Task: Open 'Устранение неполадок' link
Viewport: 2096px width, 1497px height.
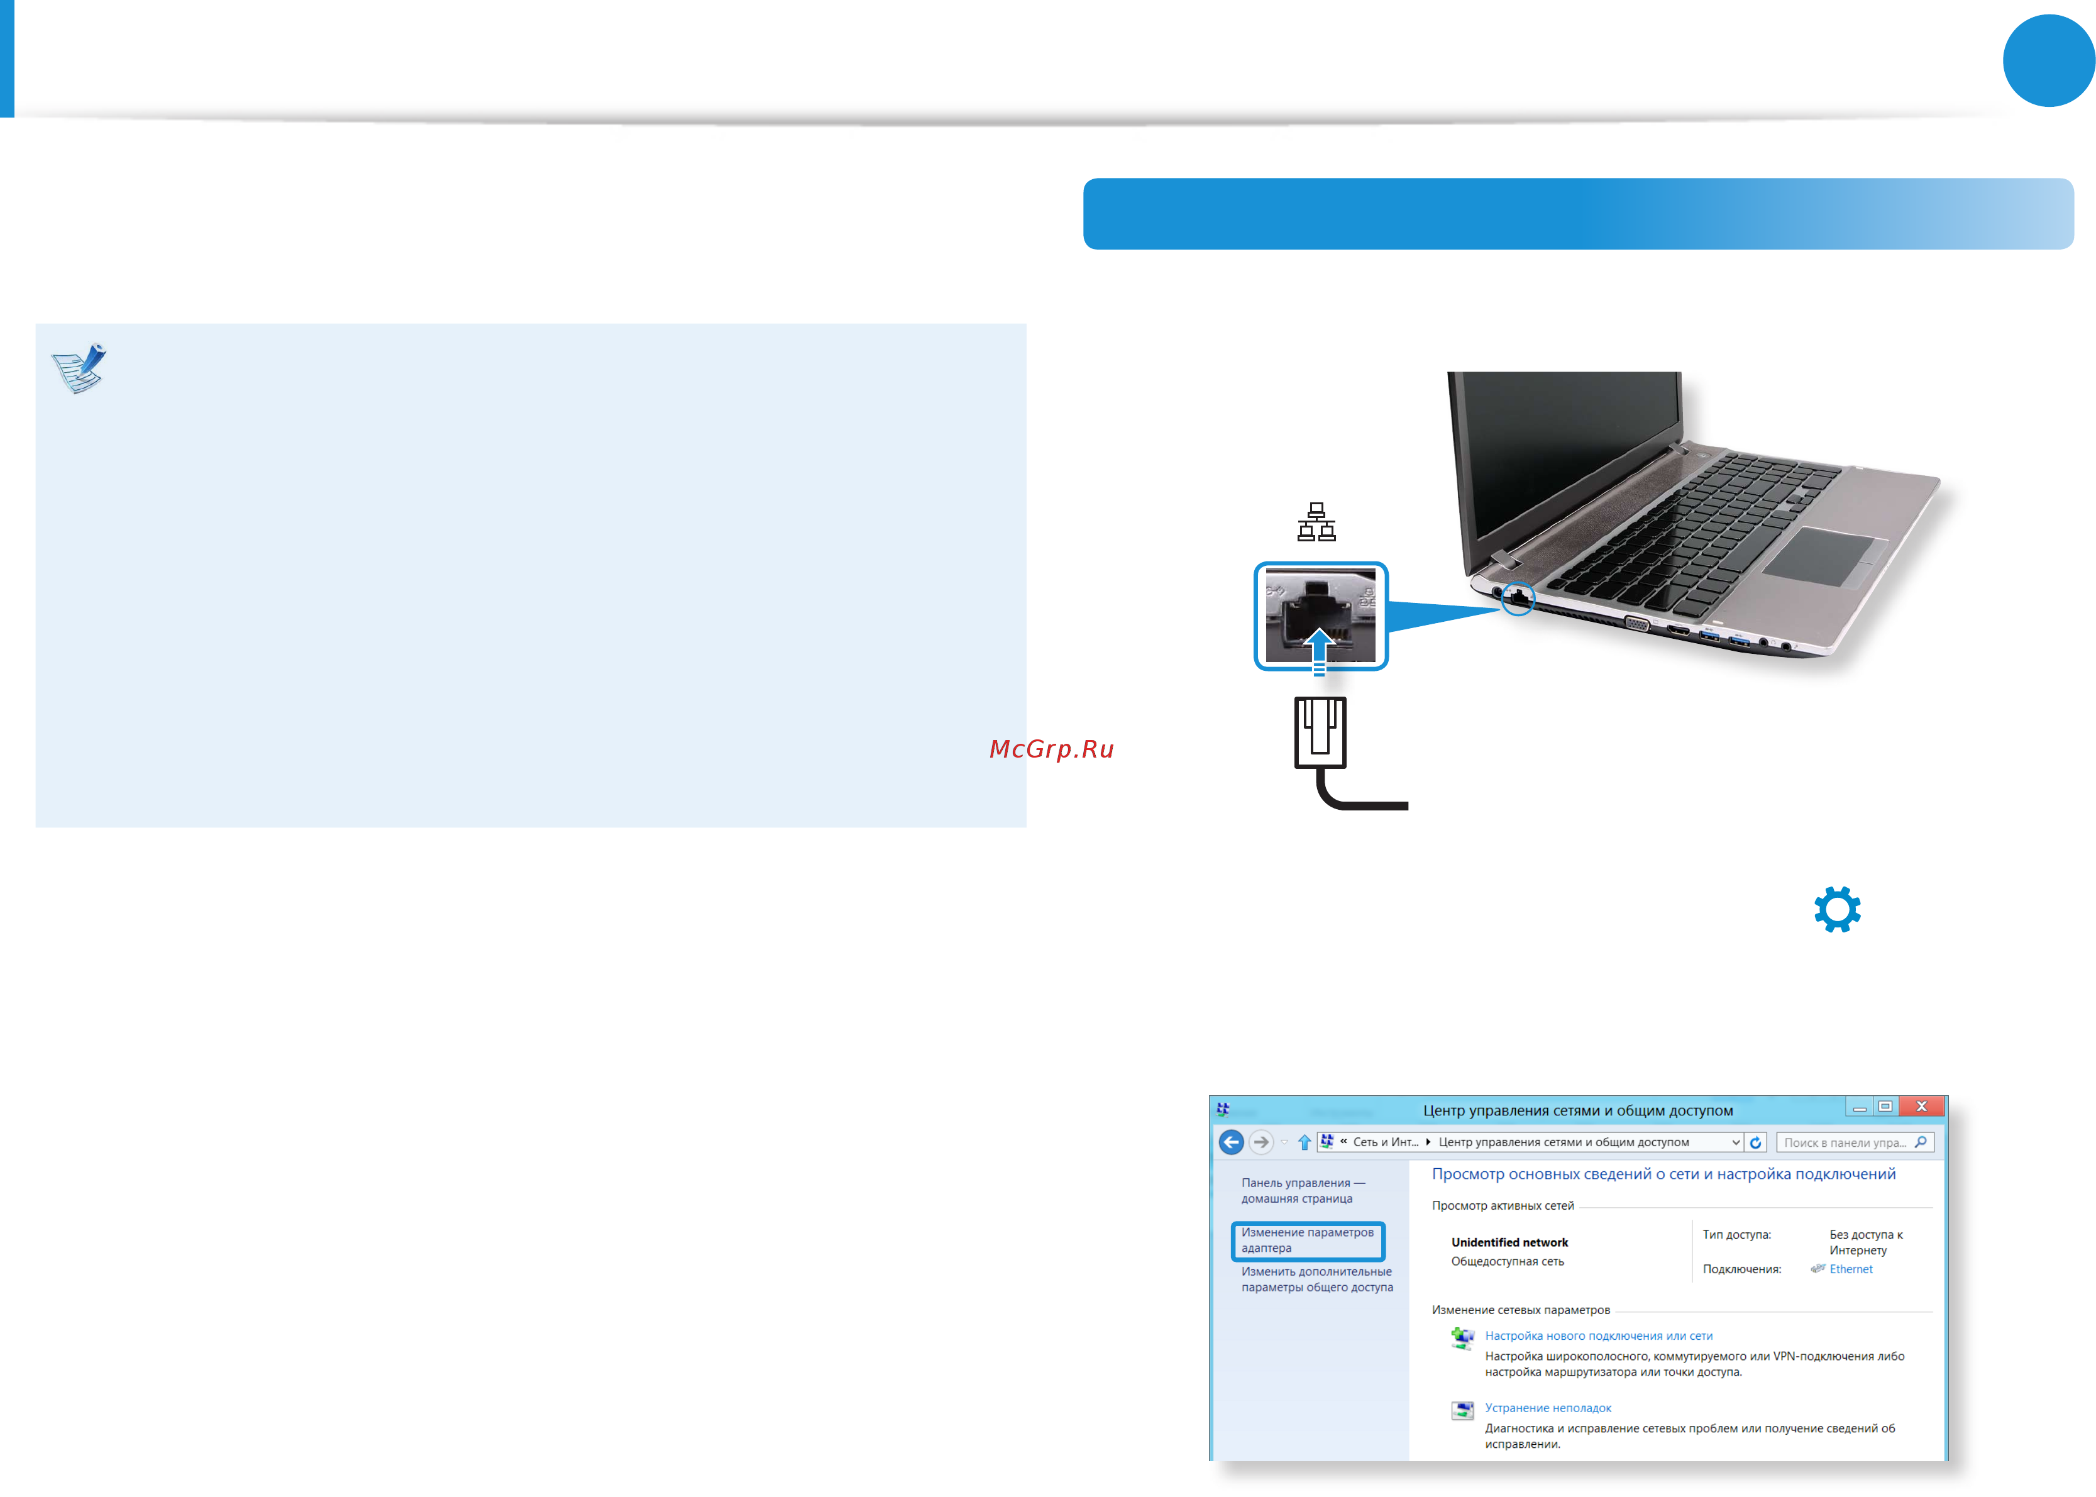Action: [x=1548, y=1408]
